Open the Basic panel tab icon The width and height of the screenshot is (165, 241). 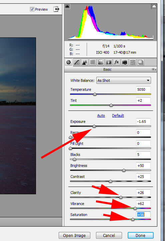[x=69, y=62]
